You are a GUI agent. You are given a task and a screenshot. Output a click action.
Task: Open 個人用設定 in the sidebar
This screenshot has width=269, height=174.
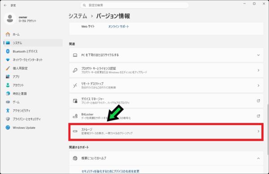pyautogui.click(x=33, y=68)
